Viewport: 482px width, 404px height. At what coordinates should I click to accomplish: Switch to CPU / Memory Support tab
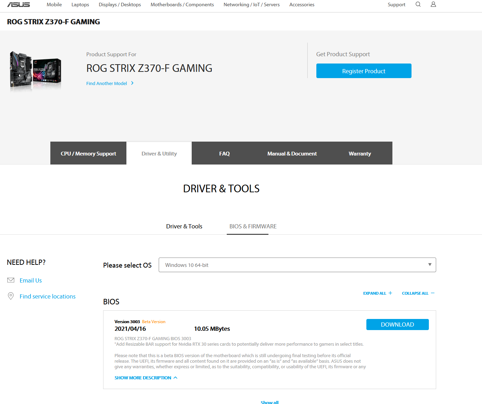[88, 153]
